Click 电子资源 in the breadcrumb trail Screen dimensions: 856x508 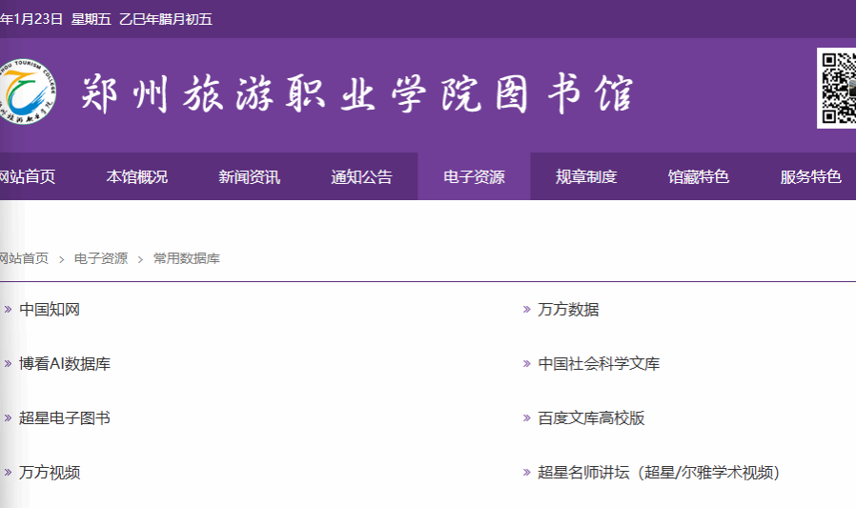(x=101, y=258)
